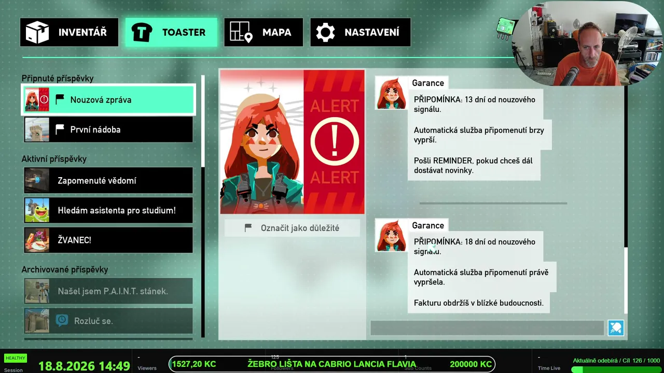
Task: Click the green HEALTHY status badge
Action: point(16,358)
